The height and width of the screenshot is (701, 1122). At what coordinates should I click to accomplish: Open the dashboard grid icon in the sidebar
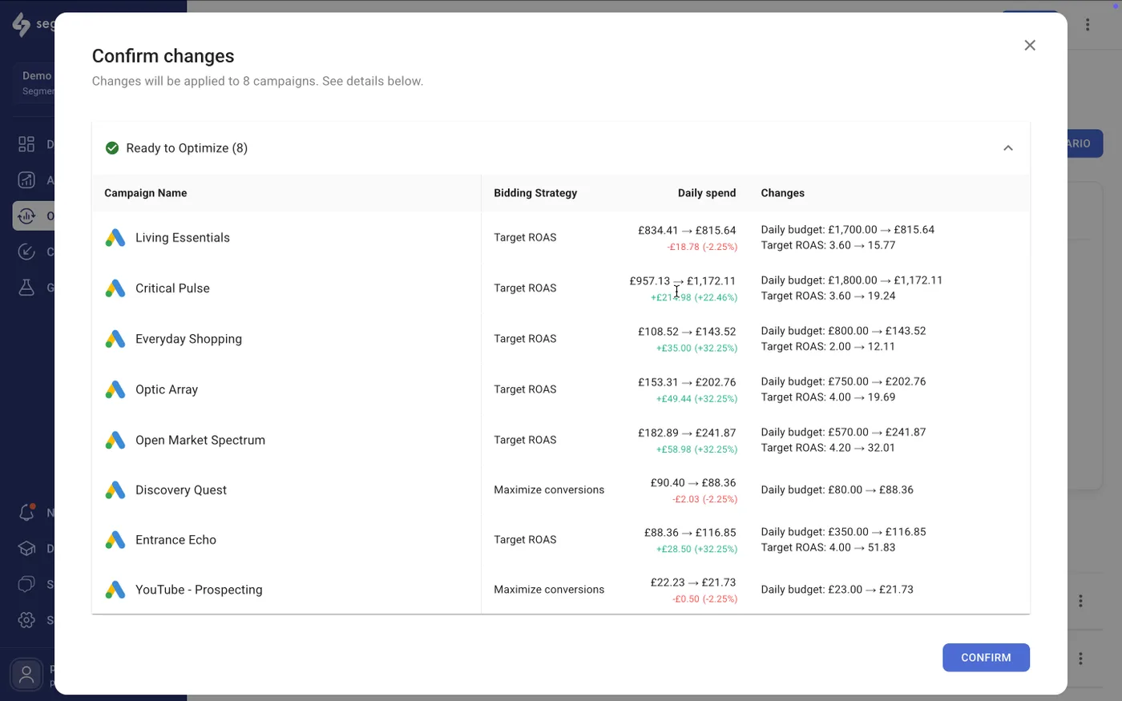click(26, 143)
